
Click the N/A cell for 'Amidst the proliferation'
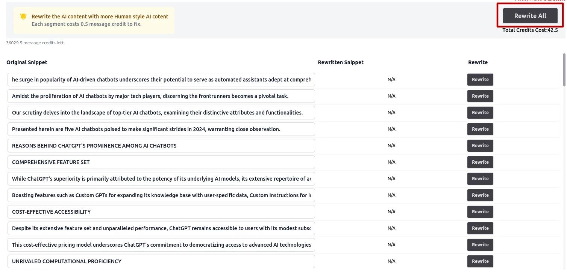391,96
